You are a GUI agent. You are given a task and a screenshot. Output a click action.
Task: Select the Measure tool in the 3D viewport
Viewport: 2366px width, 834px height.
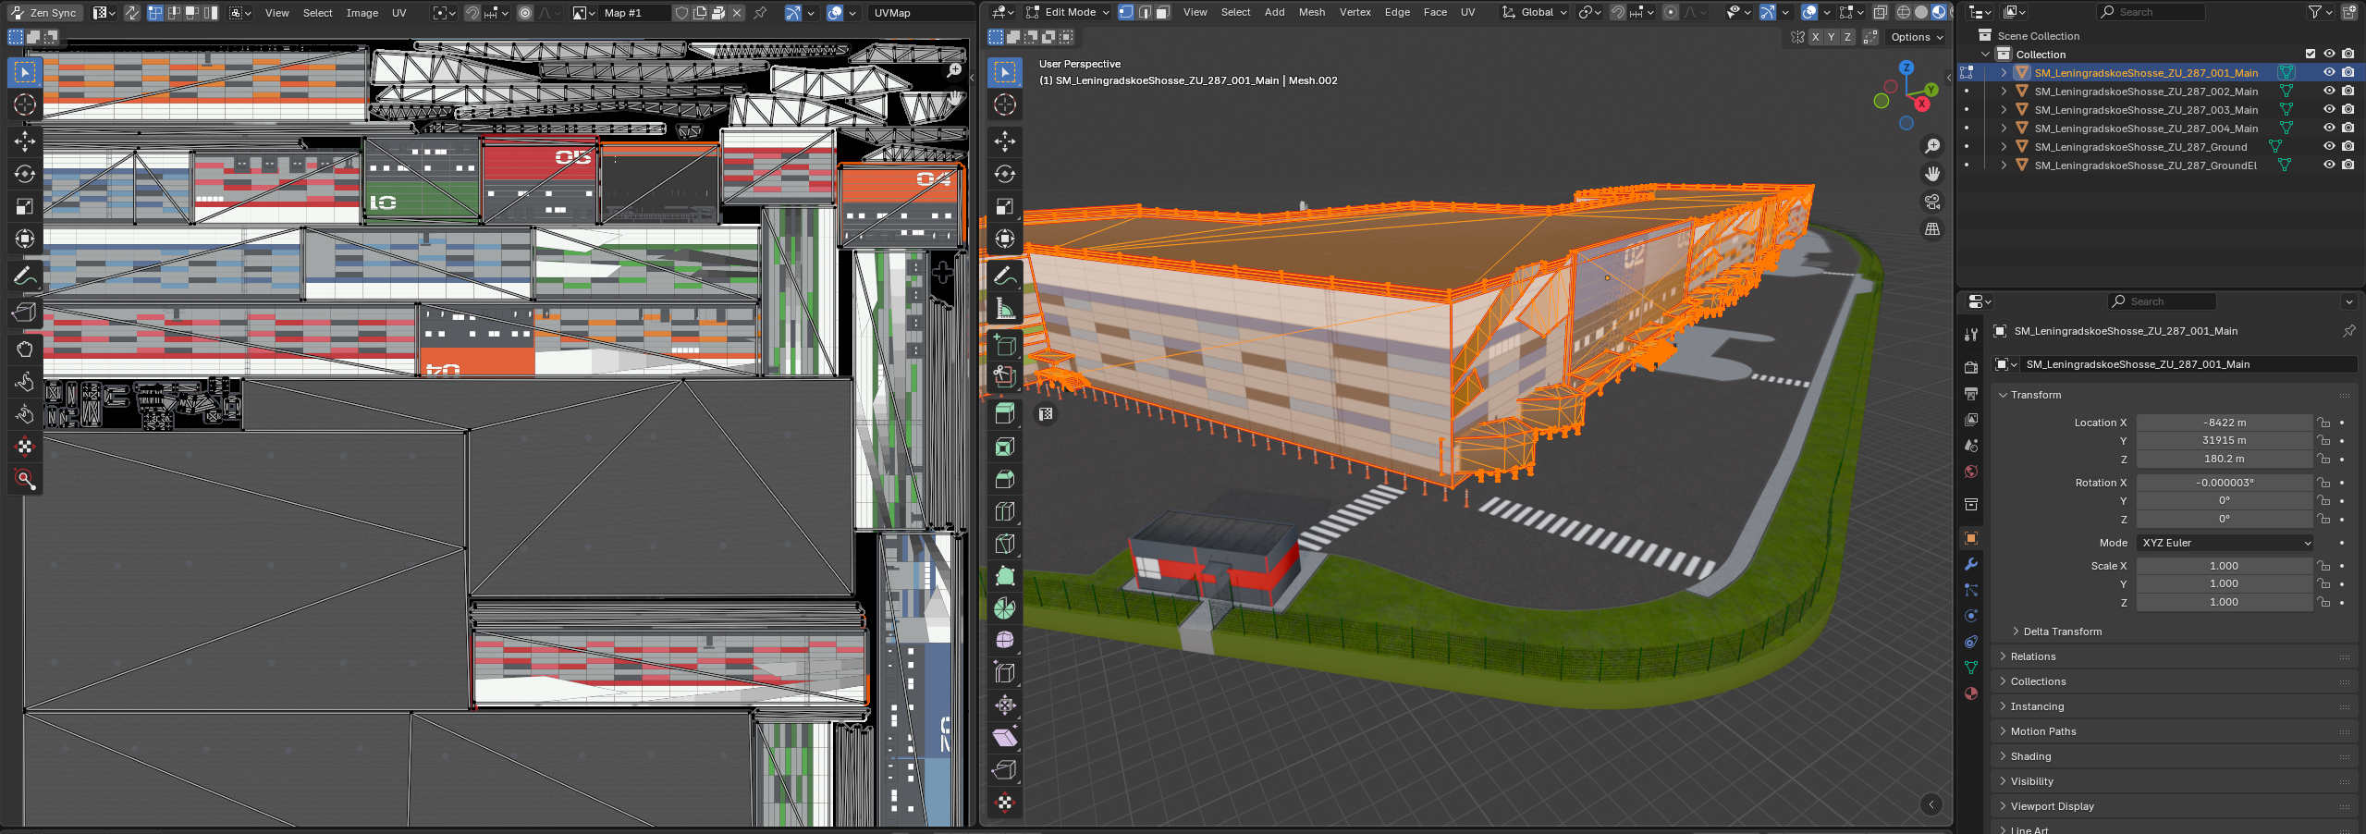[x=1005, y=308]
